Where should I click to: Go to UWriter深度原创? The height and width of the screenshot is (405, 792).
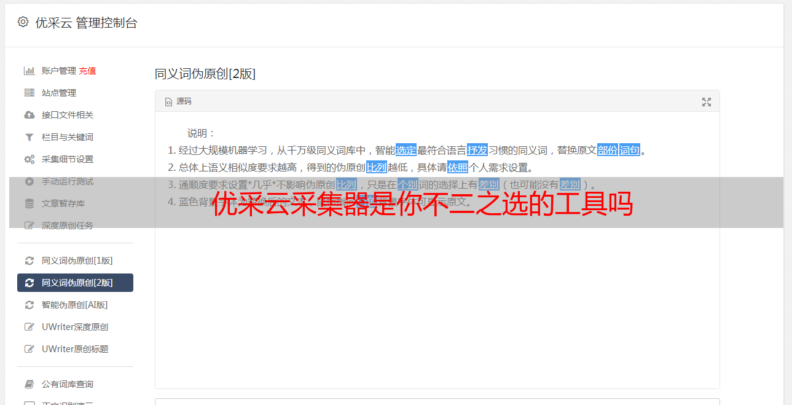[x=75, y=327]
